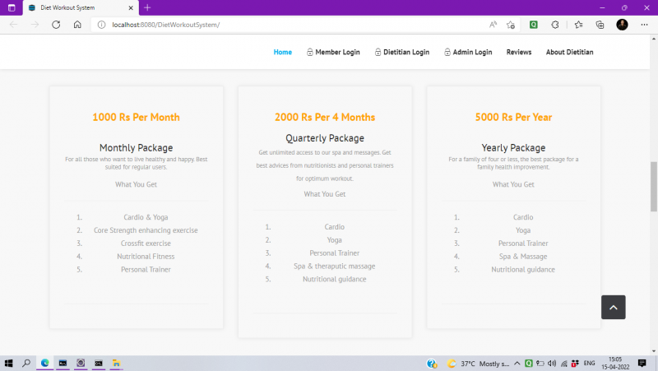Click the Get Help icon in system tray

click(x=432, y=364)
